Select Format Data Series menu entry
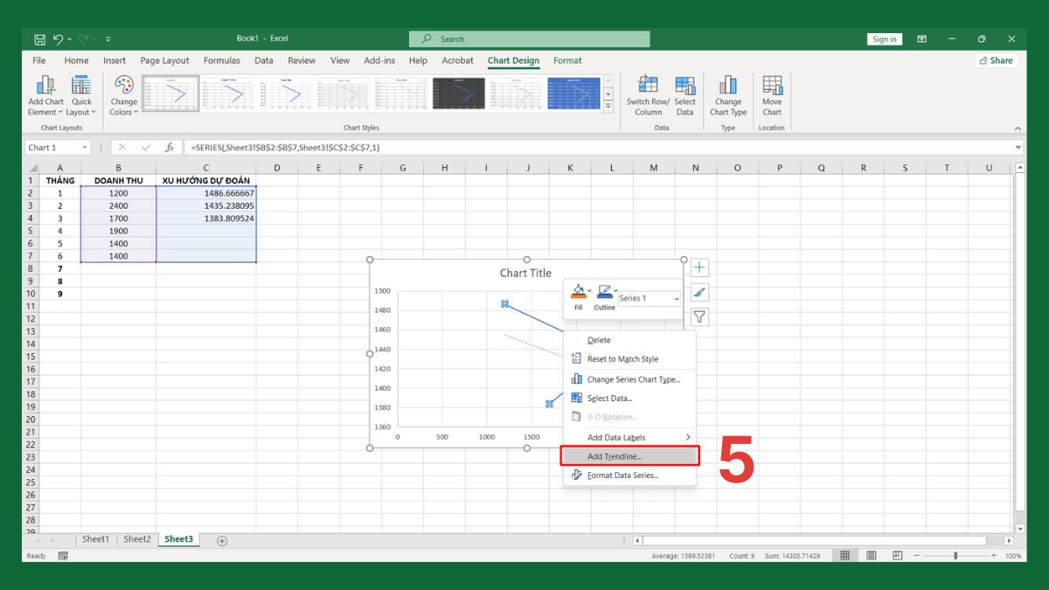1049x590 pixels. point(622,475)
